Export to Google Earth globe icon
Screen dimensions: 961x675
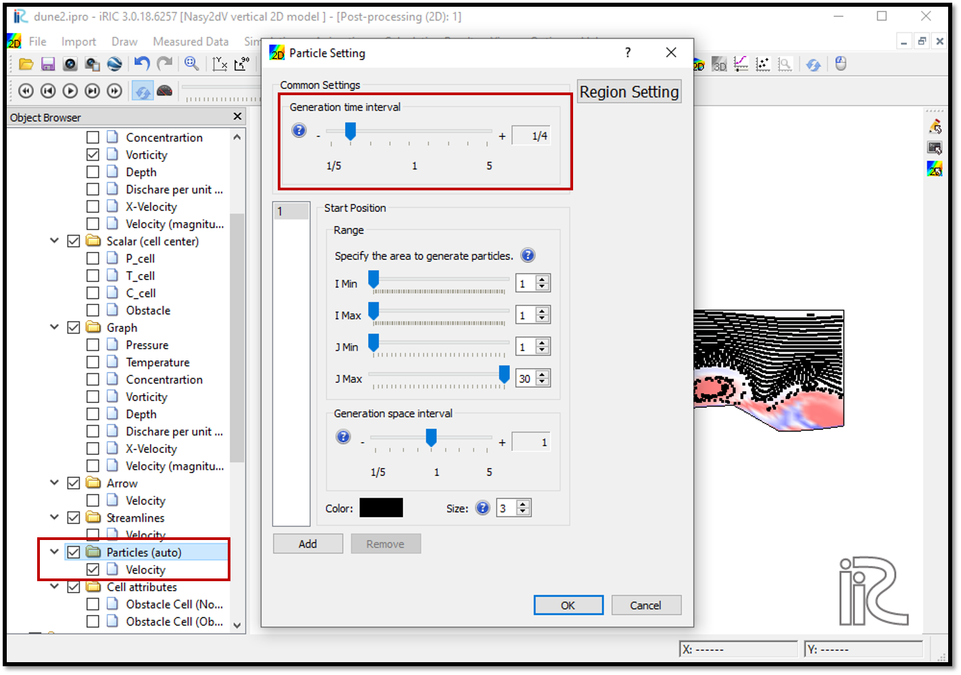point(115,64)
